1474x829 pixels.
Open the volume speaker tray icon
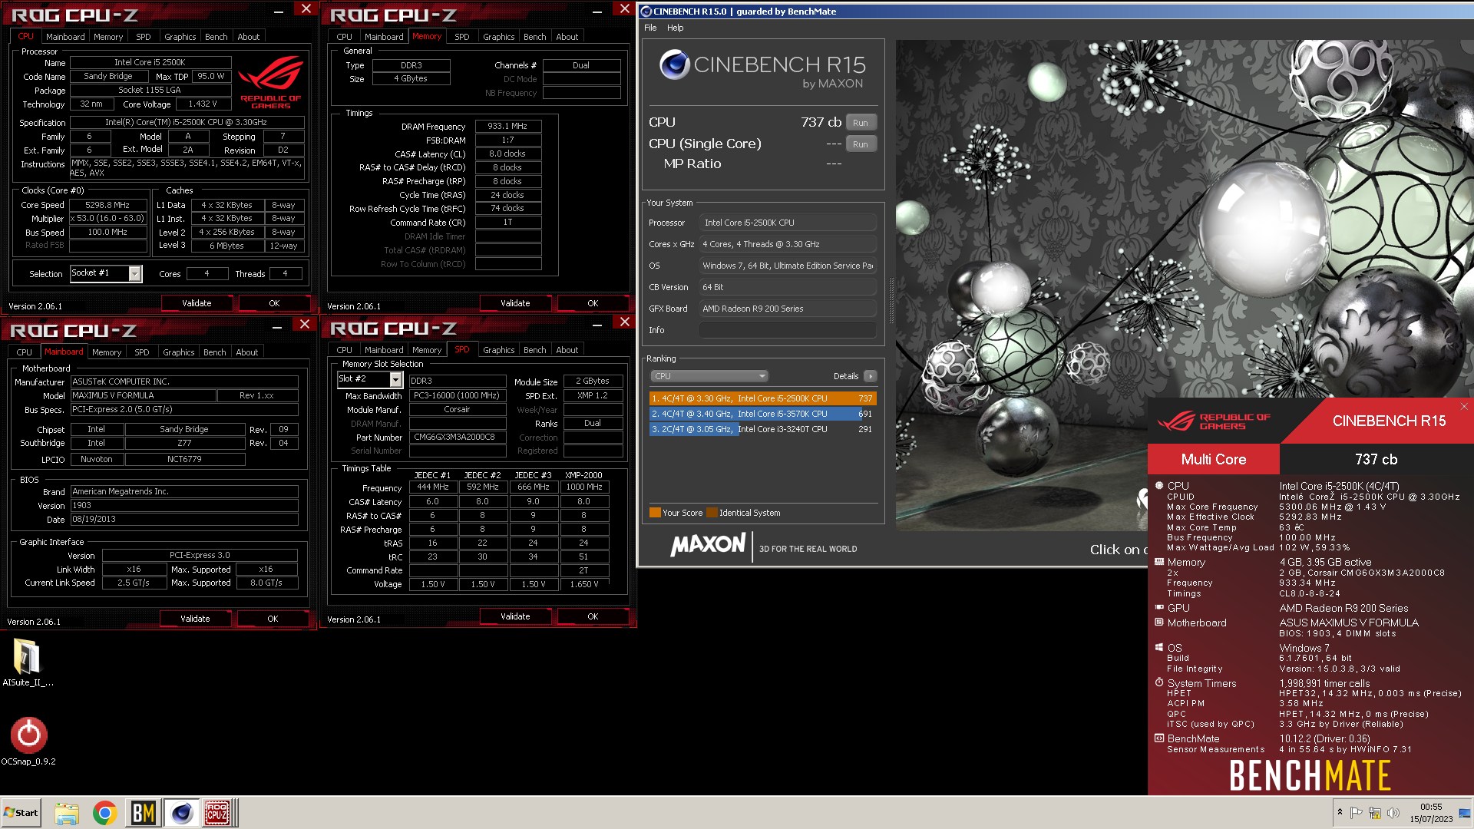coord(1393,812)
